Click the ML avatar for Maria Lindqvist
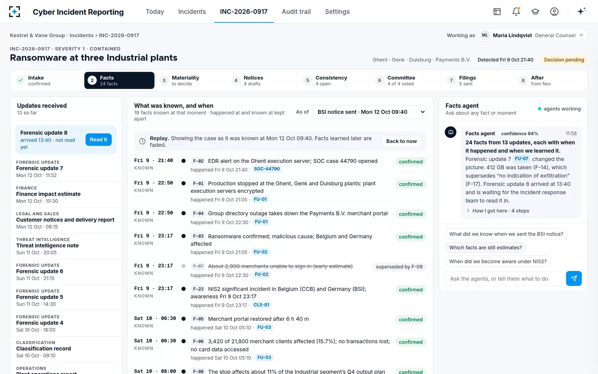The image size is (598, 374). (x=485, y=35)
